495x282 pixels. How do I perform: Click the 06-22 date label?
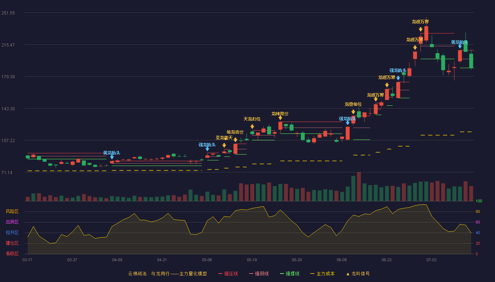click(386, 260)
